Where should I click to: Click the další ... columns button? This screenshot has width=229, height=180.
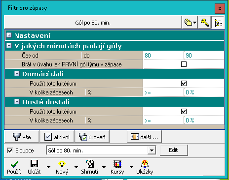tap(145, 137)
